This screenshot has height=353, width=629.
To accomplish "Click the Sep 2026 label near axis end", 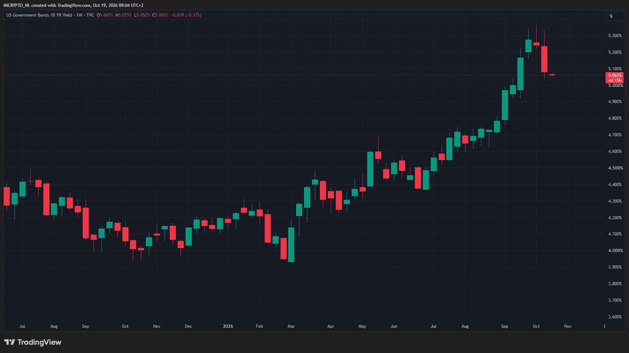I will click(x=504, y=326).
